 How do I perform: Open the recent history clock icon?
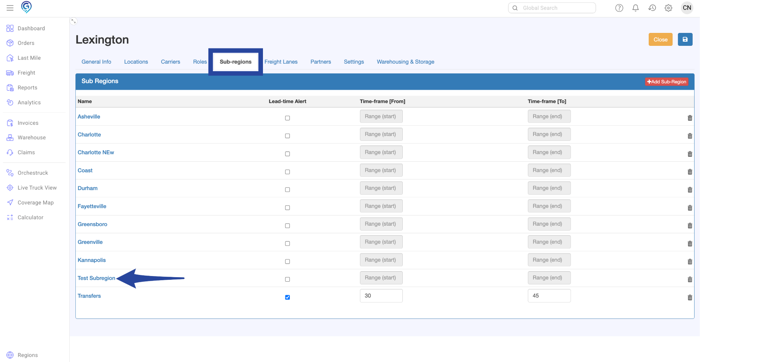pos(652,8)
